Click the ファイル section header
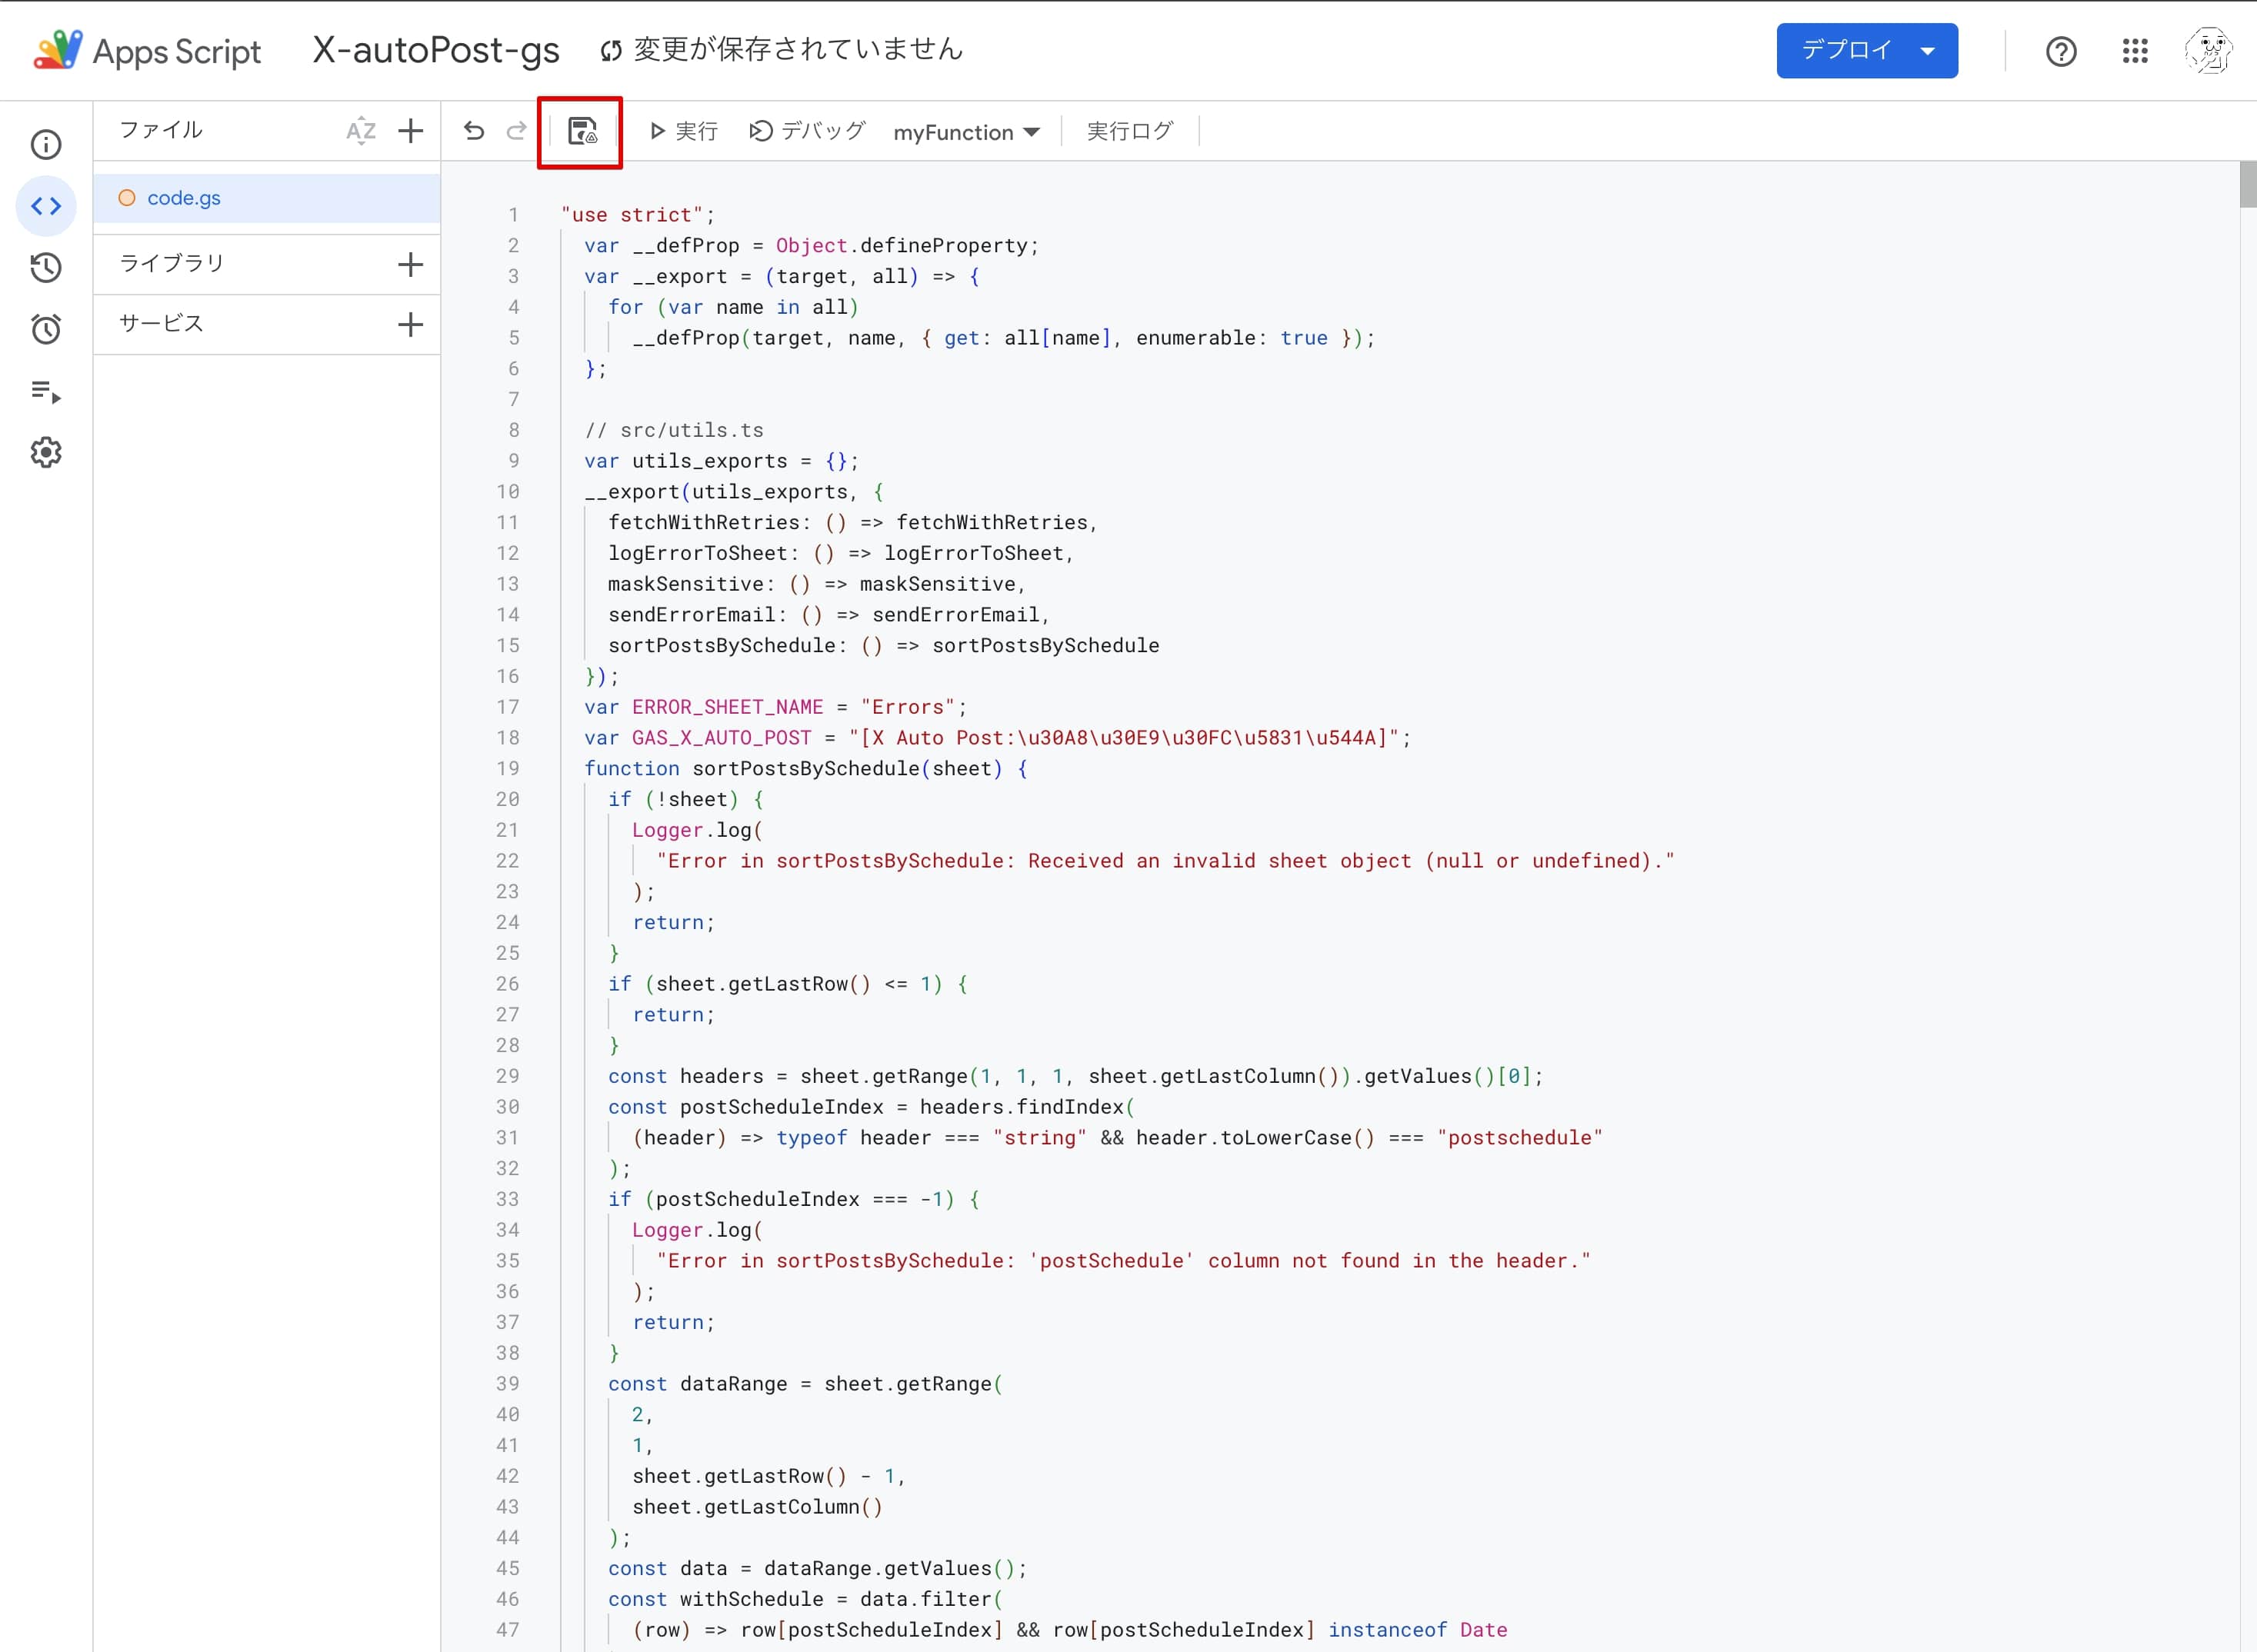Viewport: 2257px width, 1652px height. coord(161,130)
